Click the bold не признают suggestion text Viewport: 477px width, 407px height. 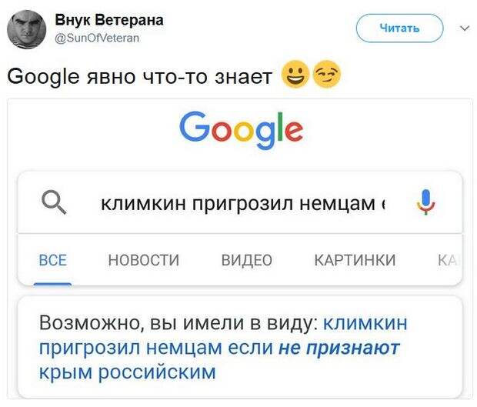339,348
